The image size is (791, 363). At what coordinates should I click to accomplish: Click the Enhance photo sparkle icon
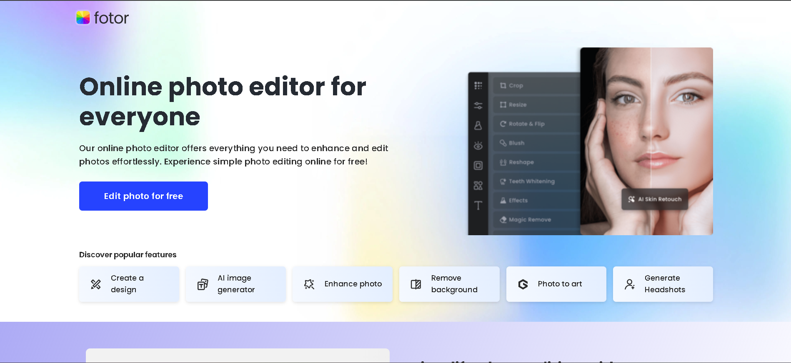click(309, 284)
